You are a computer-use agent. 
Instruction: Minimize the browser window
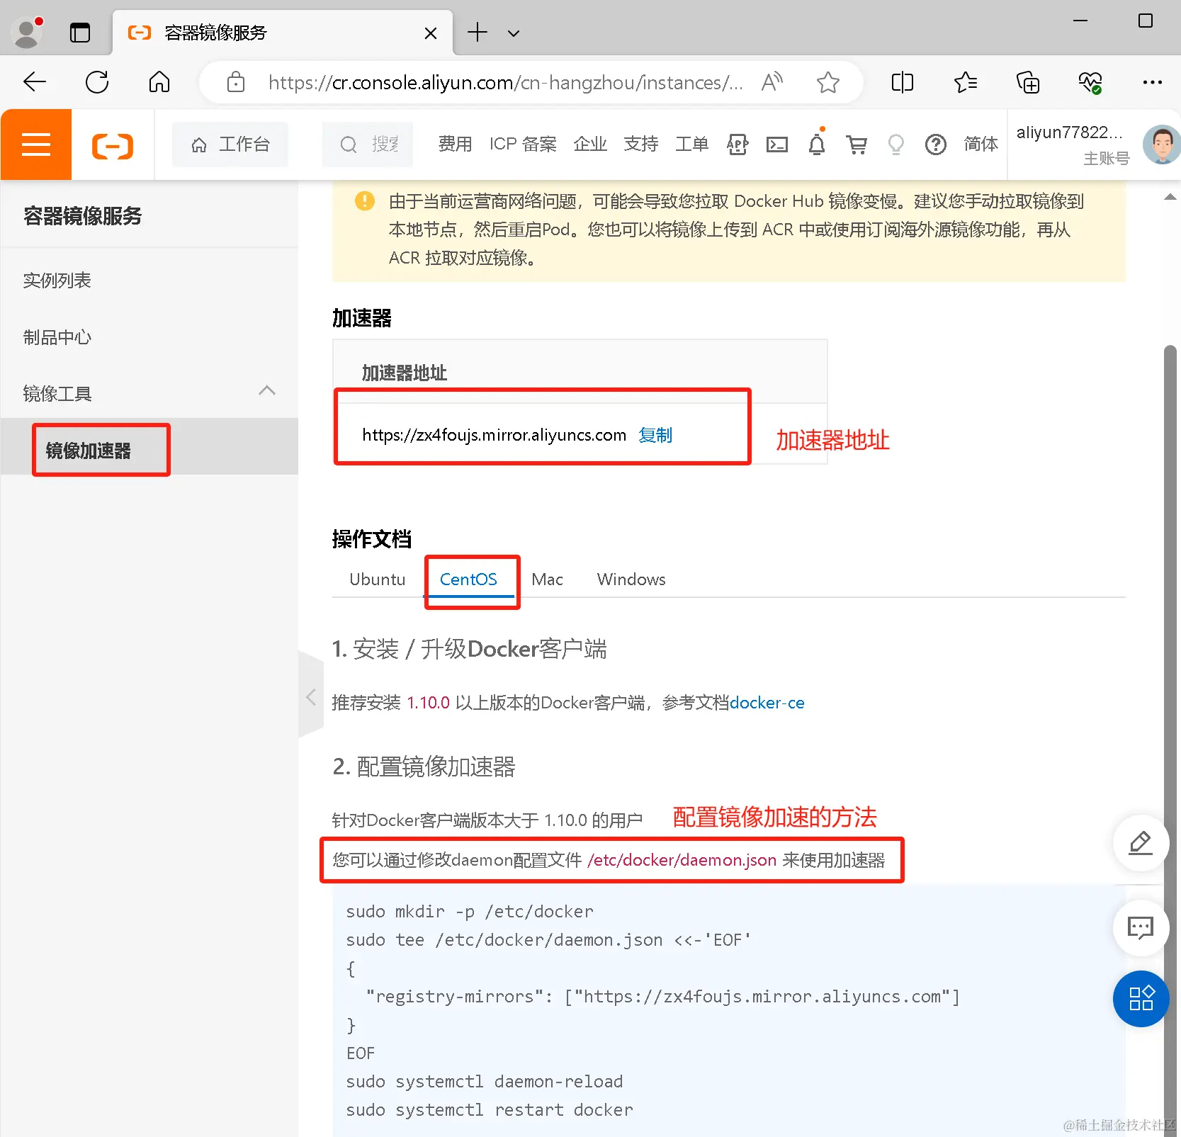(1080, 21)
